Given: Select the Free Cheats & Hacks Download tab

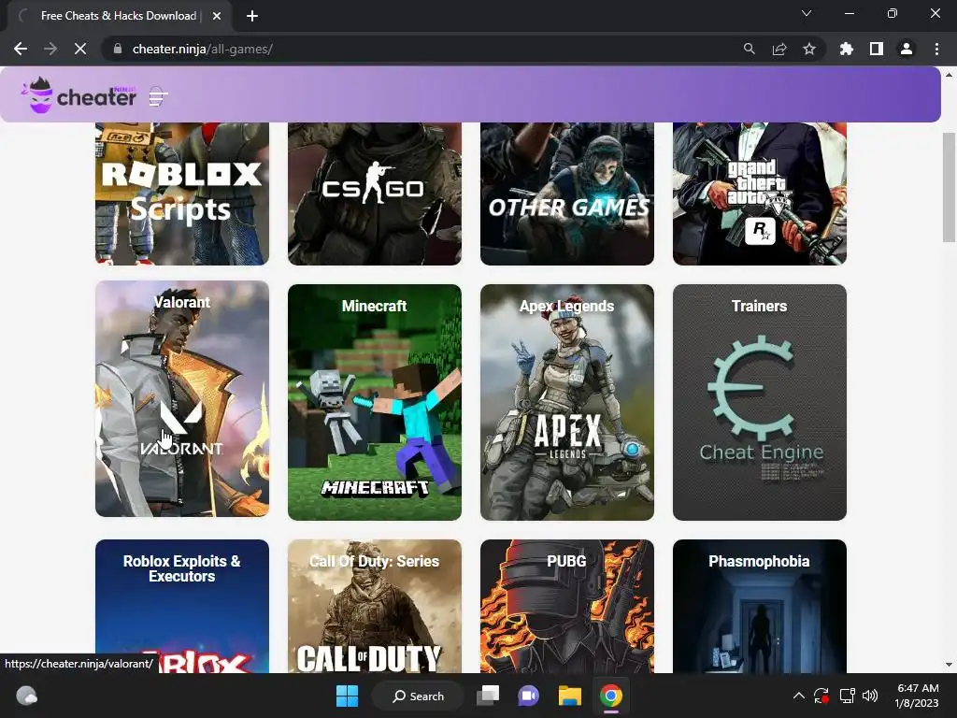Looking at the screenshot, I should 119,16.
